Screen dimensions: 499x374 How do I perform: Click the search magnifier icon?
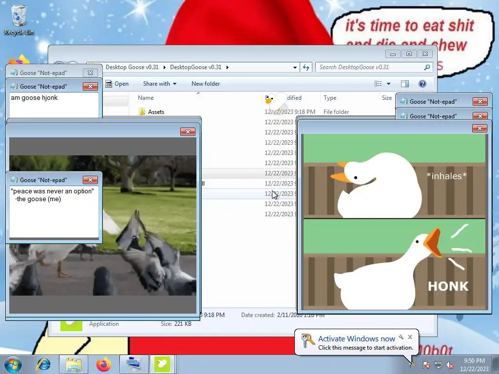(427, 67)
